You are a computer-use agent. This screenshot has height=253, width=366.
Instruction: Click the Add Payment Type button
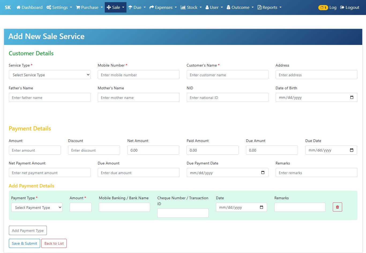28,231
